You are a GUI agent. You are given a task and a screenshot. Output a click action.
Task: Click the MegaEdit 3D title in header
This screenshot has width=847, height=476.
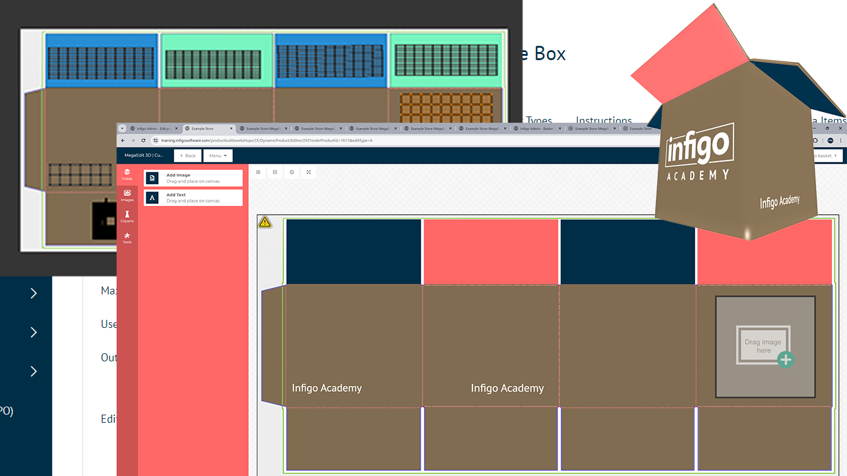point(143,156)
